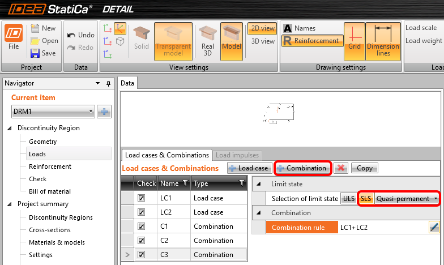This screenshot has height=265, width=444.
Task: Click the Copy button
Action: point(364,168)
